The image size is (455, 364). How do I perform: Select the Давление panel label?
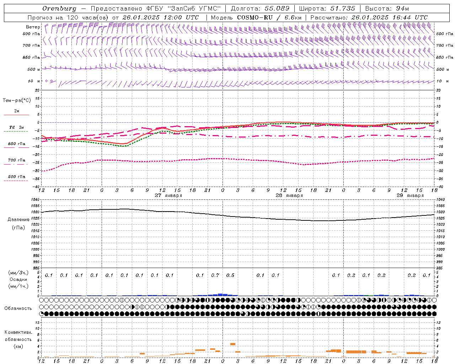[18, 220]
